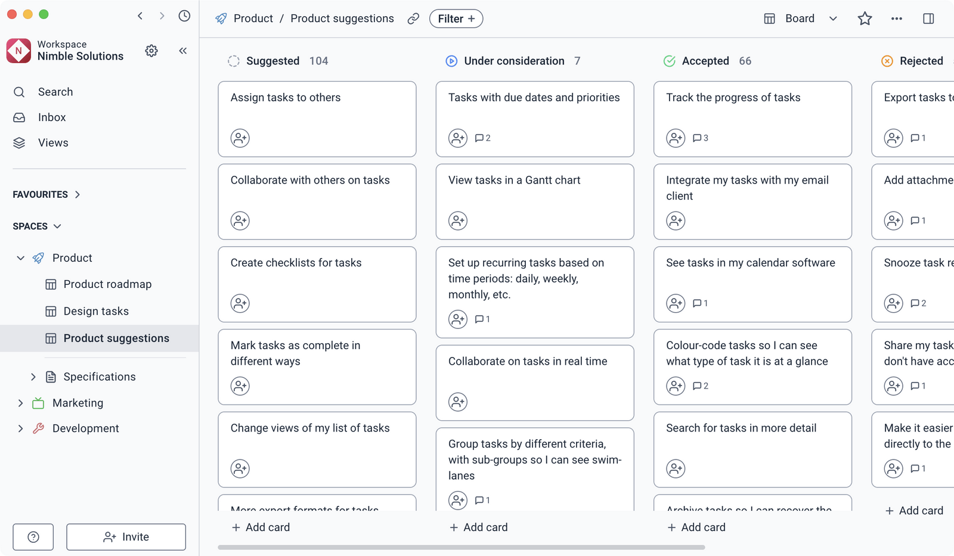This screenshot has height=556, width=954.
Task: Click the more options ellipsis icon
Action: tap(896, 18)
